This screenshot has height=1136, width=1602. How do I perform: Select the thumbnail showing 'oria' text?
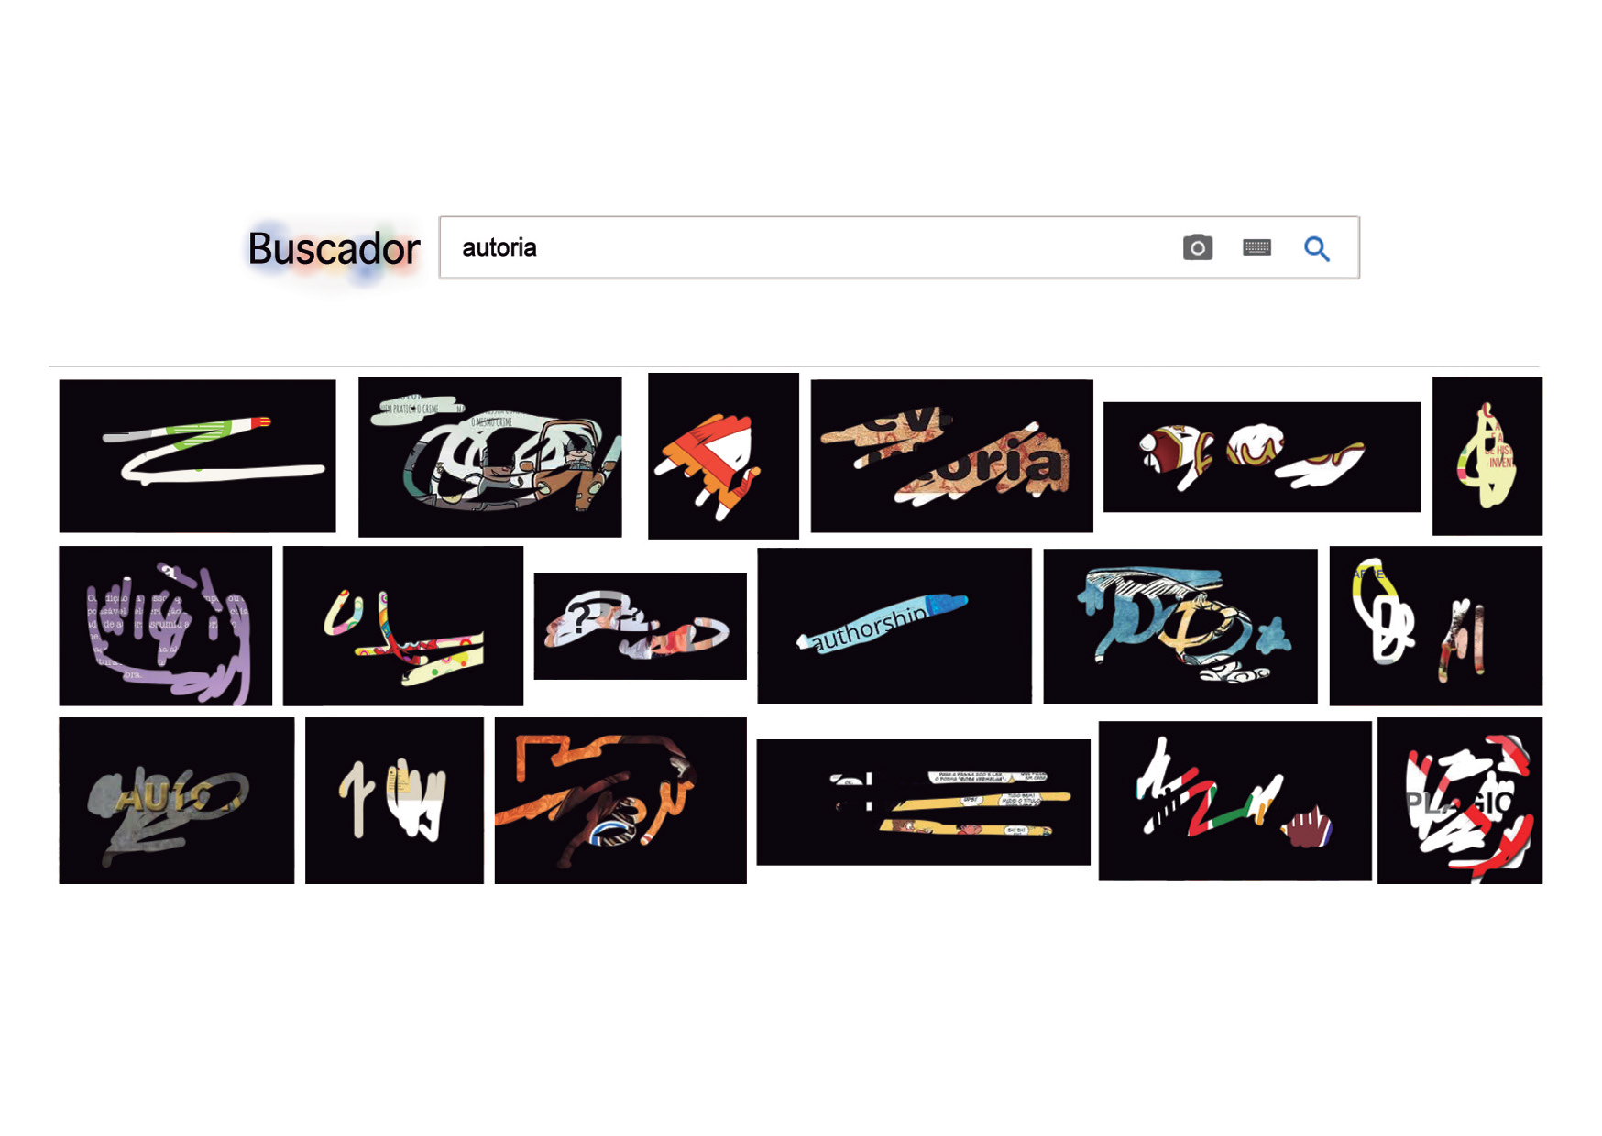[951, 455]
